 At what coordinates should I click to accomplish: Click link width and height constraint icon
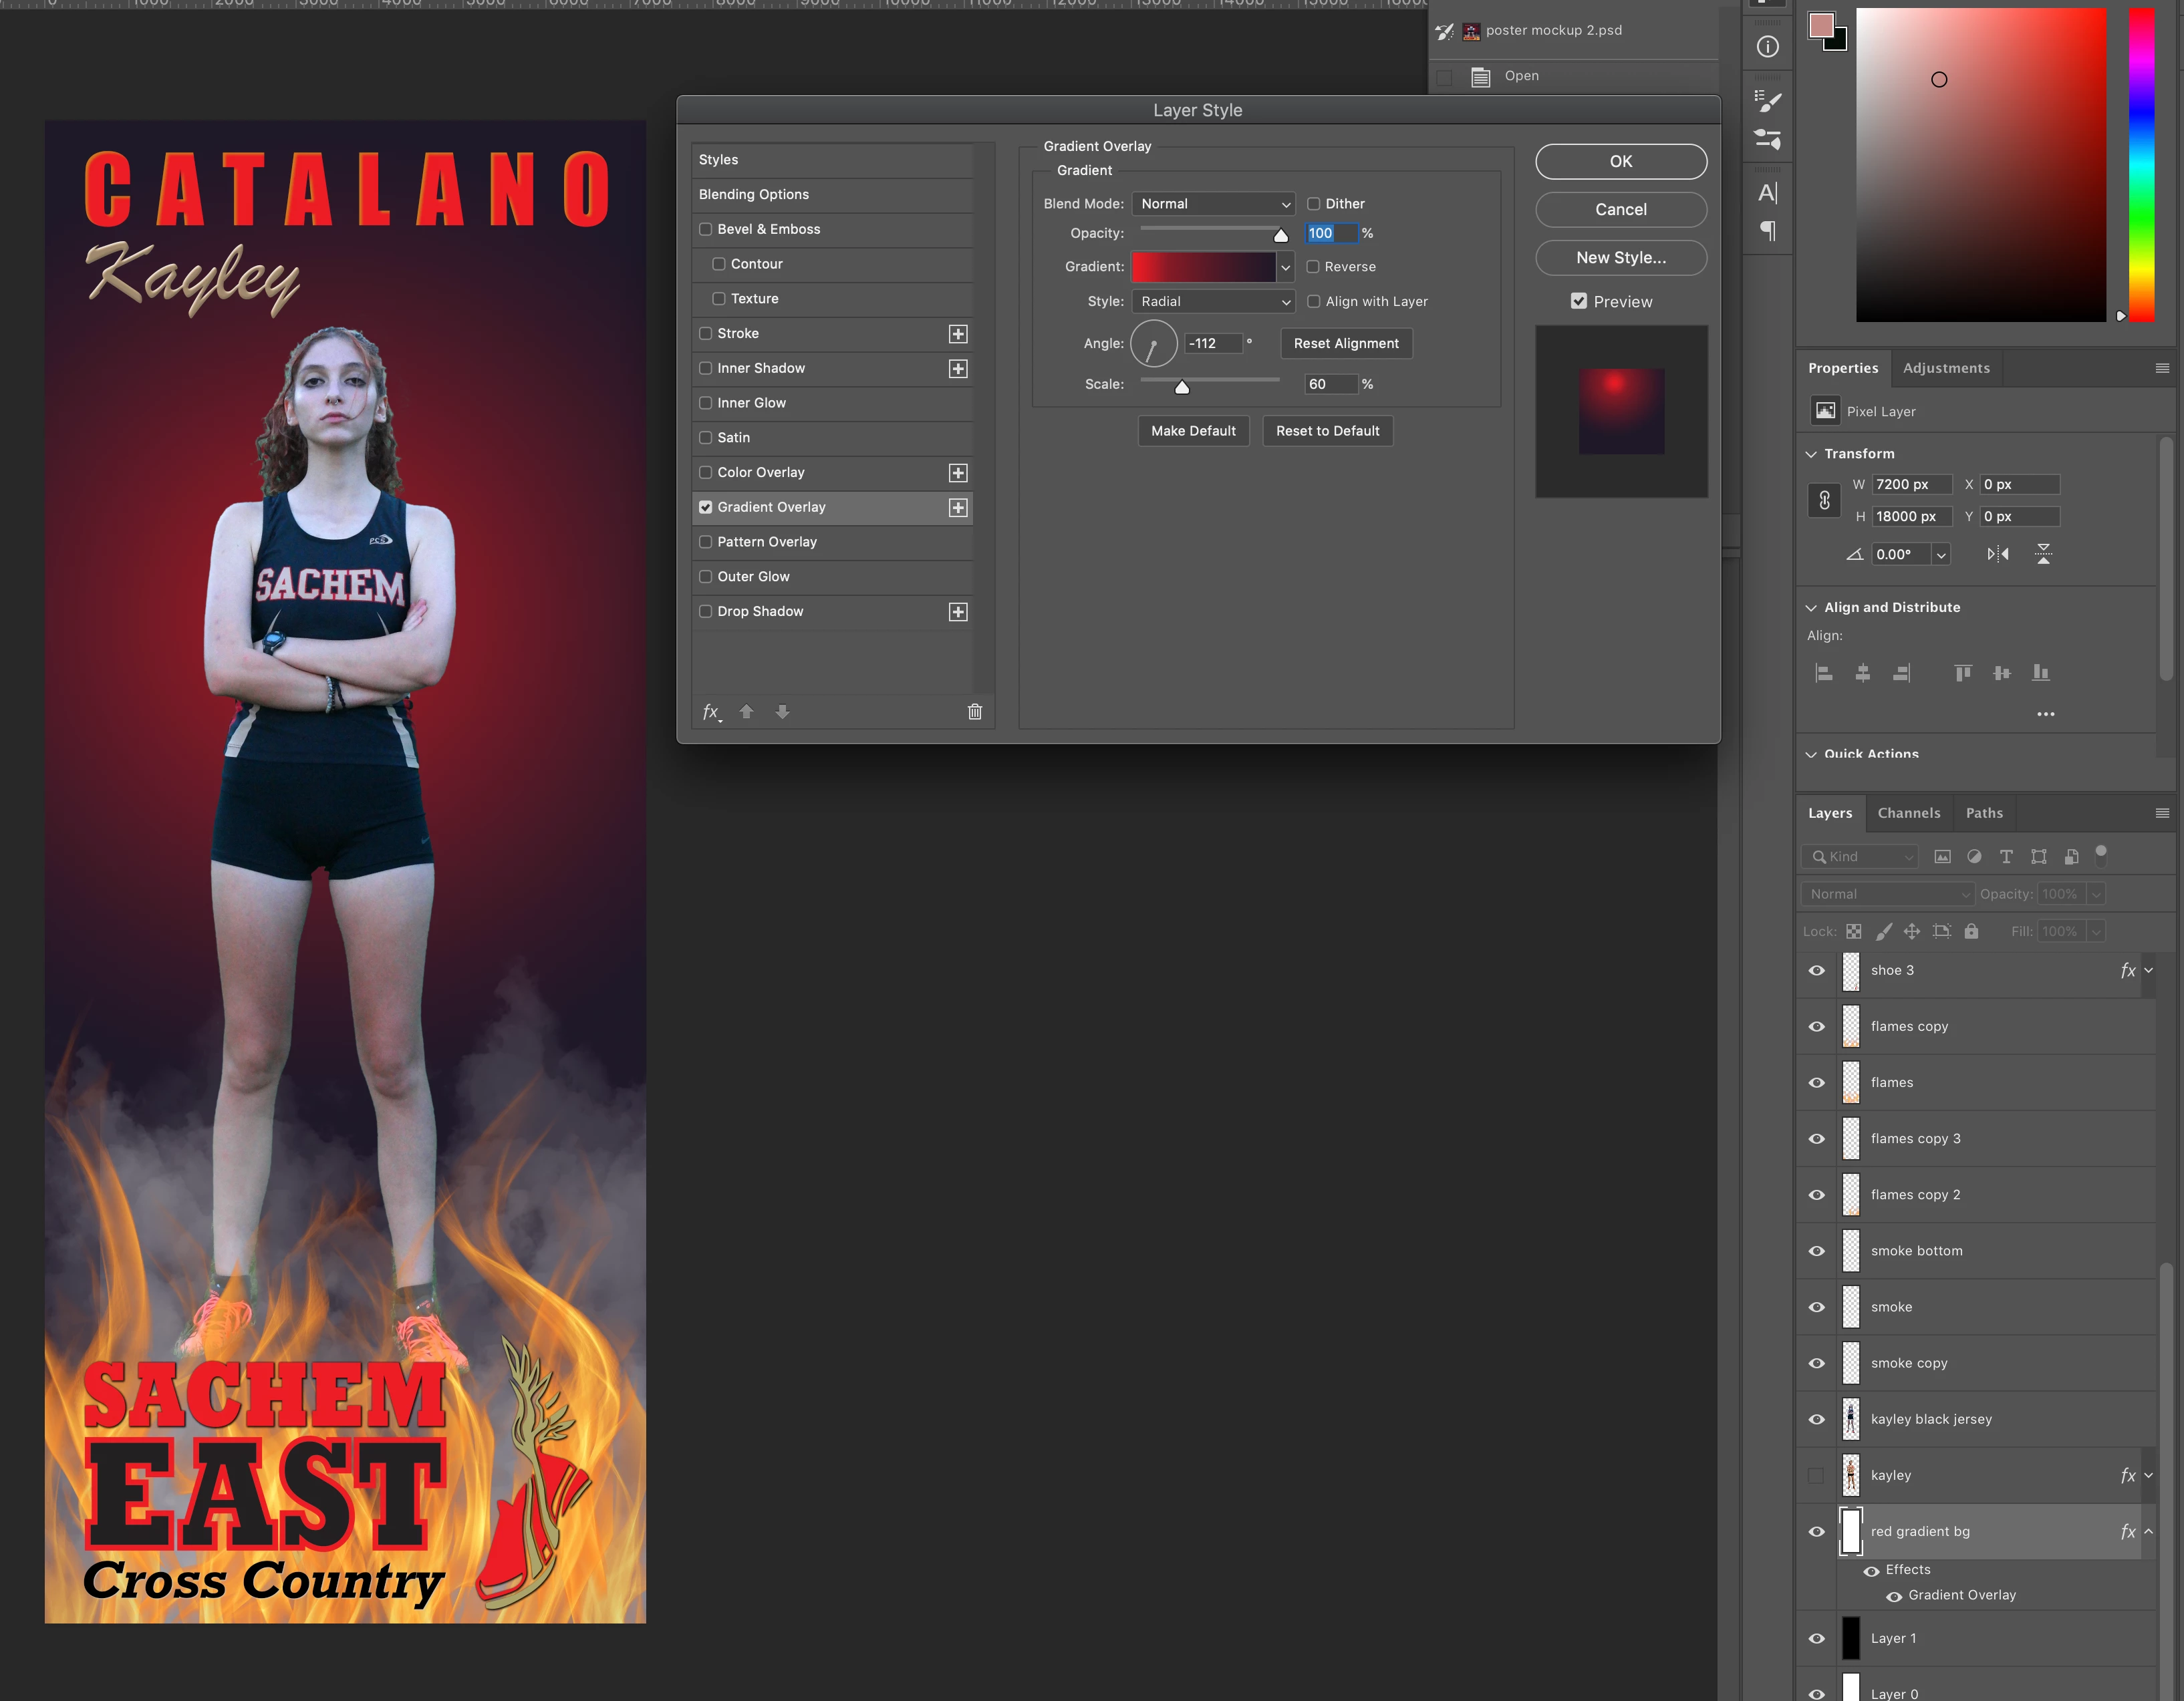(x=1824, y=500)
